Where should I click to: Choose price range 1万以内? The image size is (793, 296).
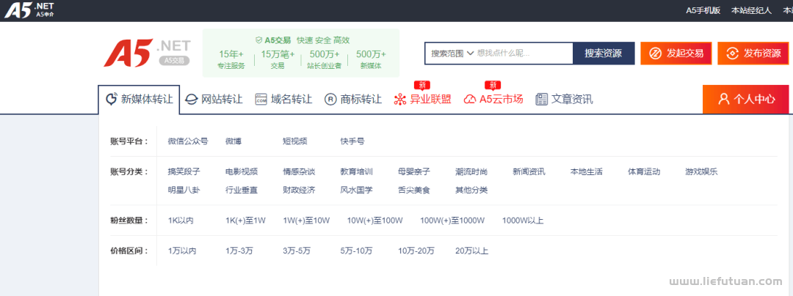(x=182, y=251)
